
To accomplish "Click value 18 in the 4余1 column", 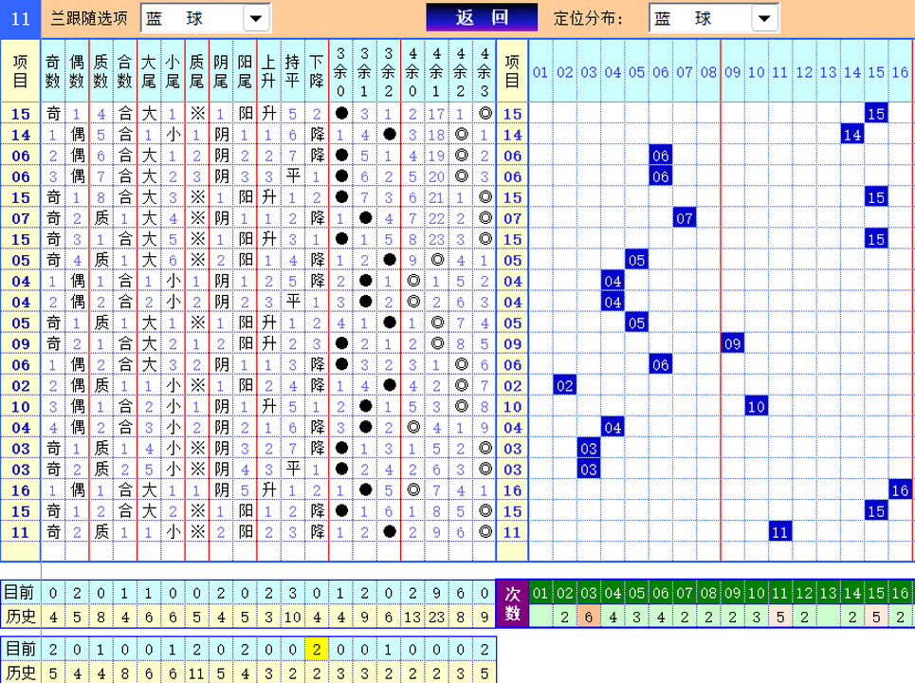I will click(436, 135).
